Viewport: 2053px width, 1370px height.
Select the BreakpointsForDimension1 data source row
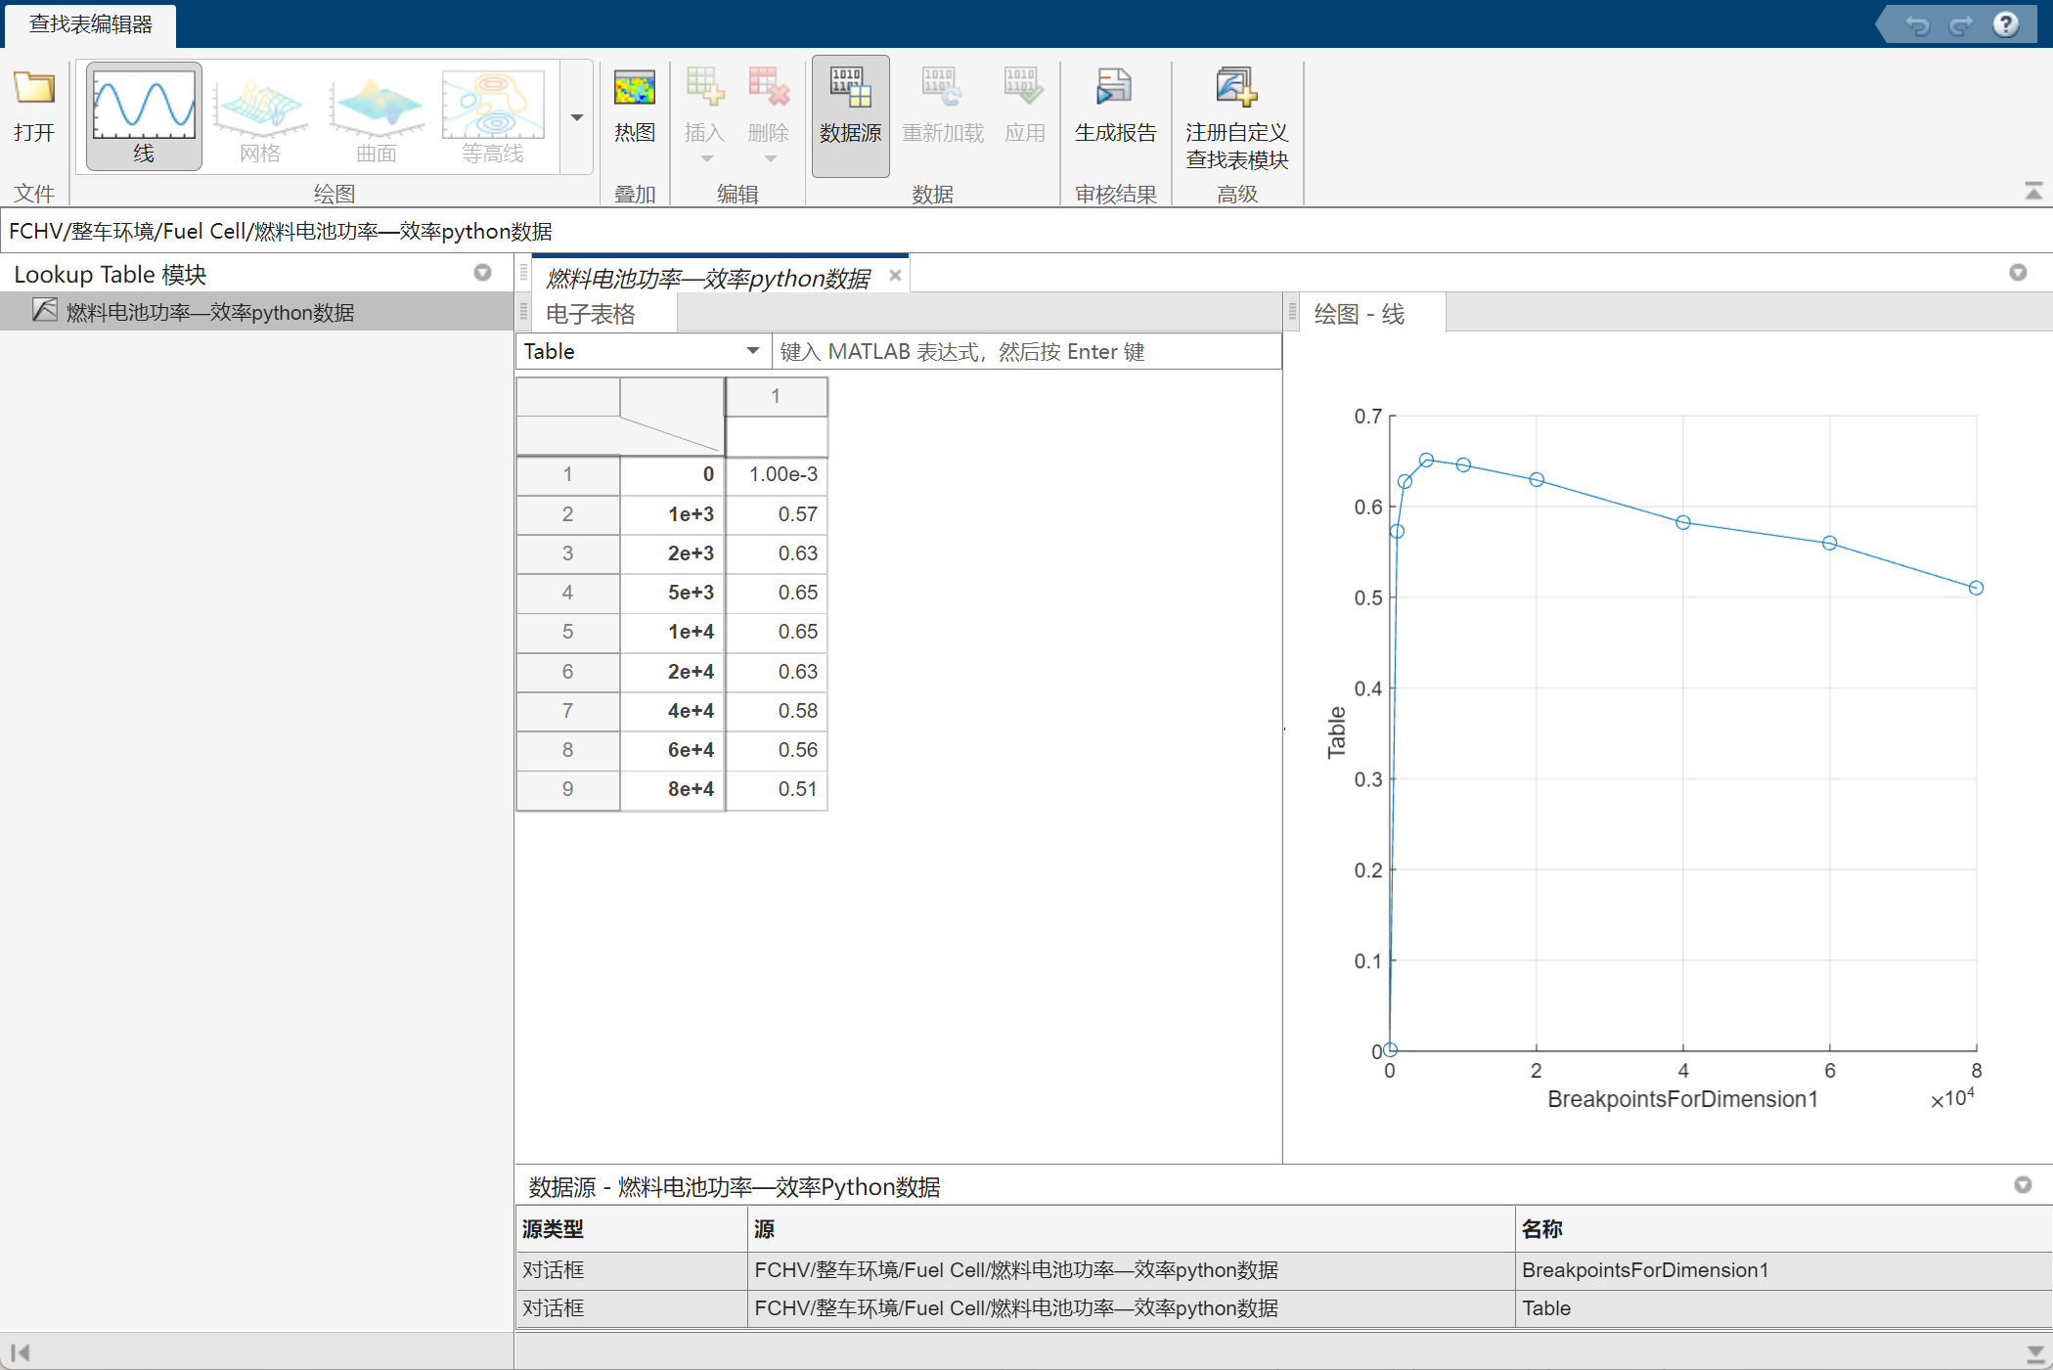[1283, 1270]
